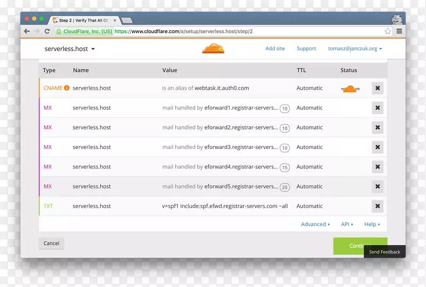
Task: Delete the eforward5 MX record
Action: tap(378, 187)
